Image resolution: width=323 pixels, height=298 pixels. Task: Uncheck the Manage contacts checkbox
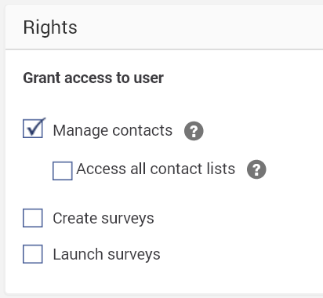33,129
